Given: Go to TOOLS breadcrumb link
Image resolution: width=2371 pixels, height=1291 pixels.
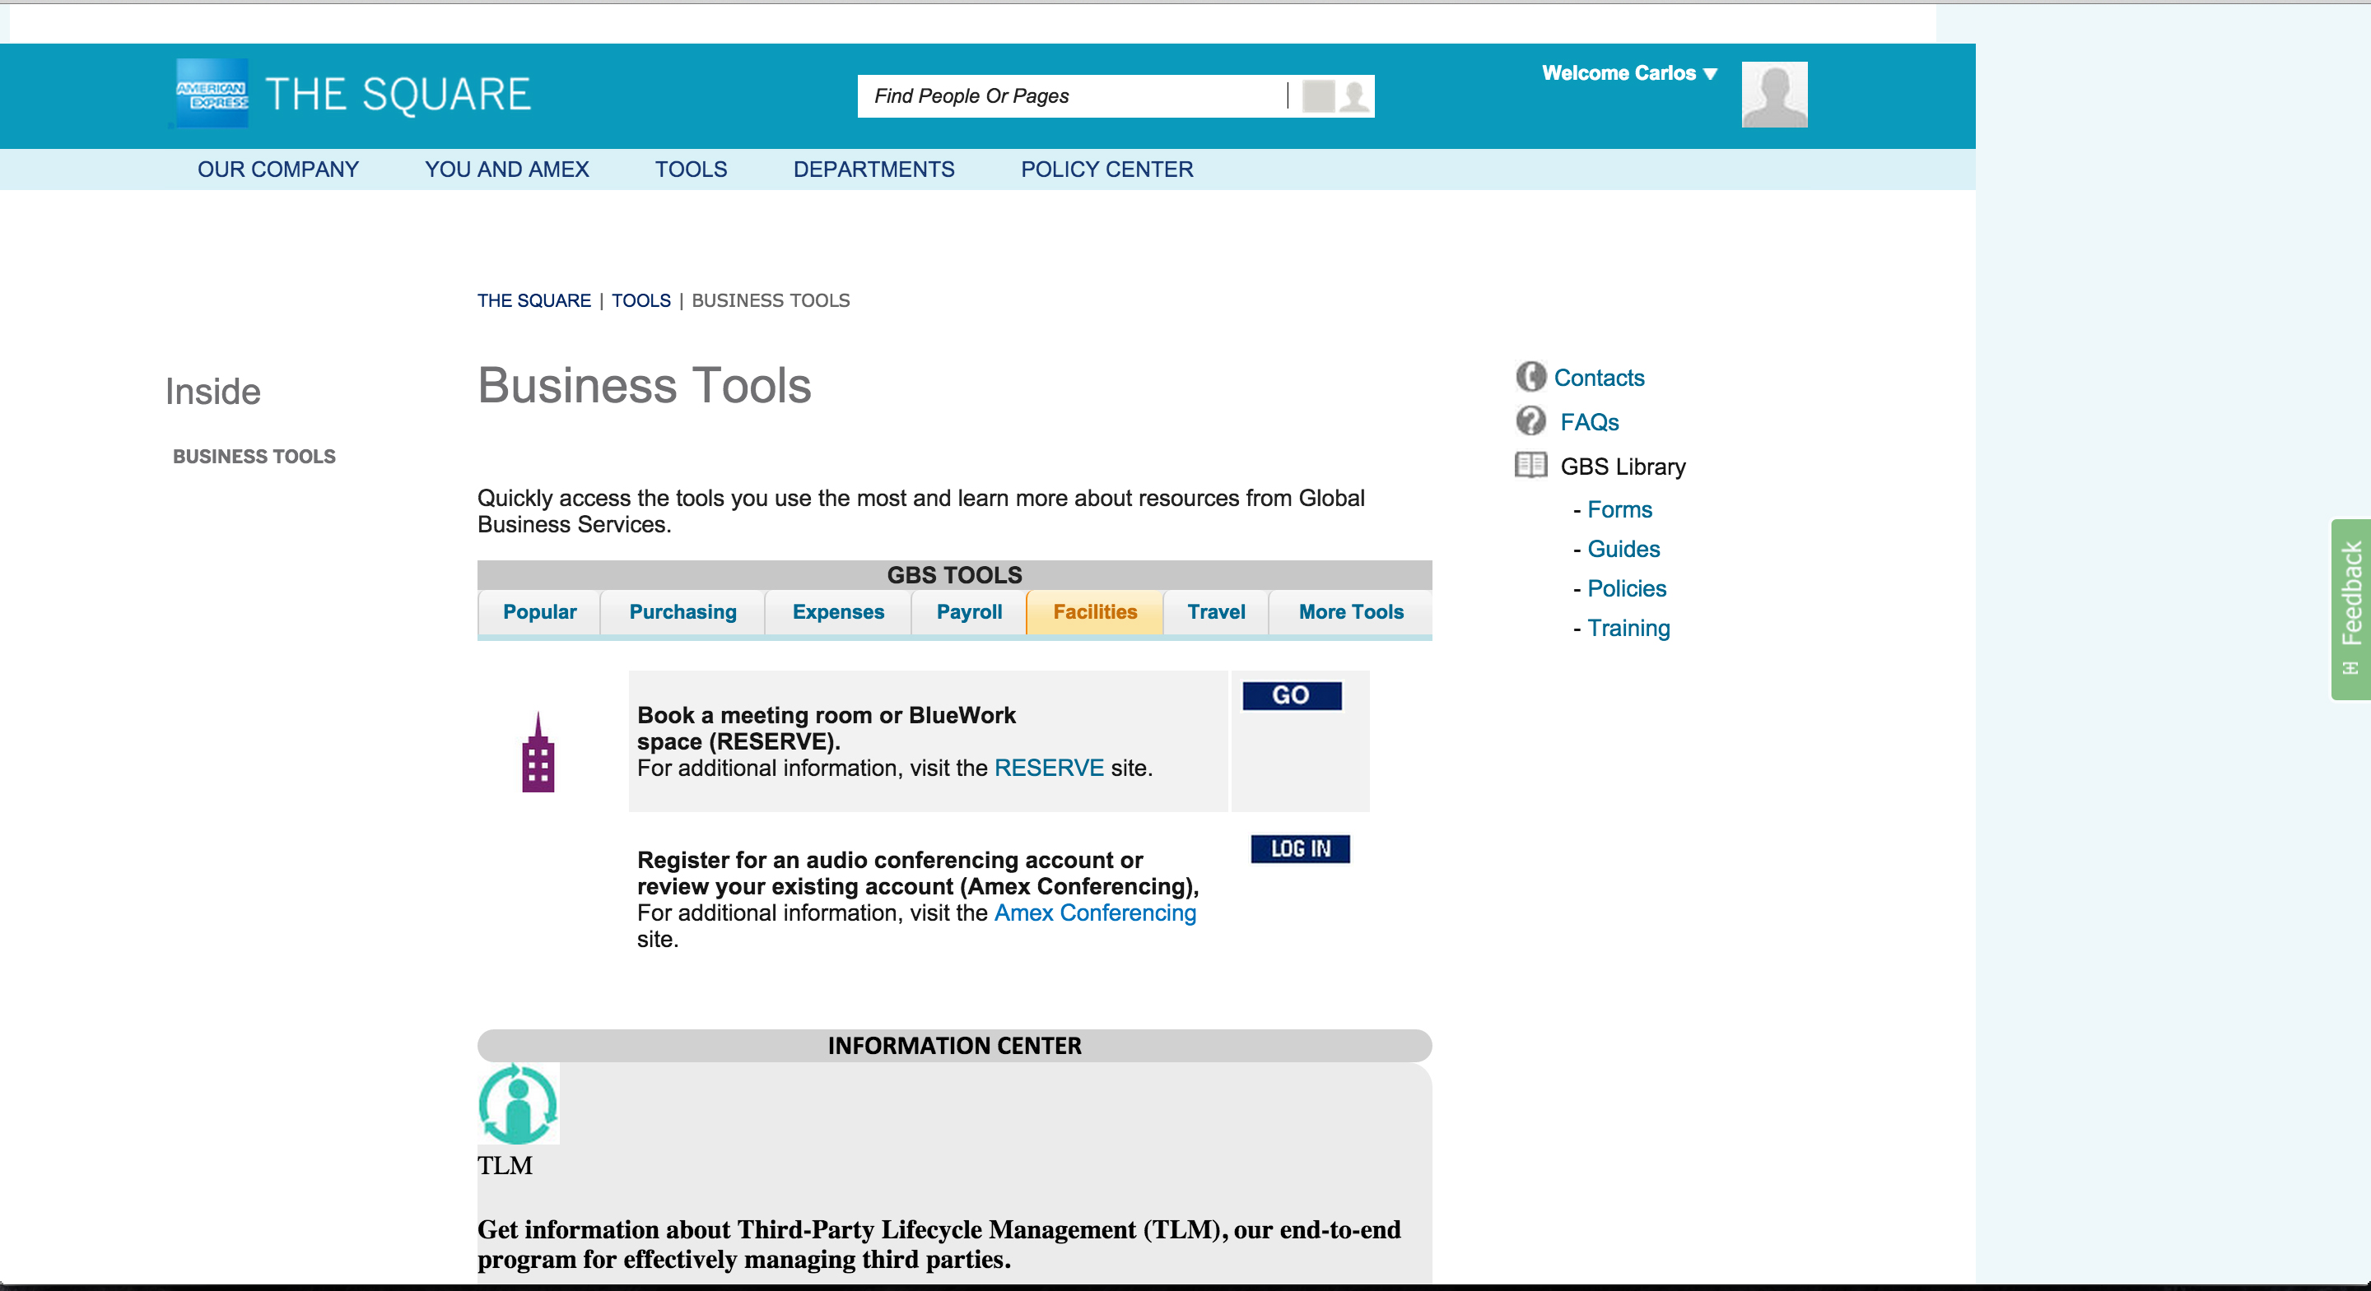Looking at the screenshot, I should click(x=641, y=301).
